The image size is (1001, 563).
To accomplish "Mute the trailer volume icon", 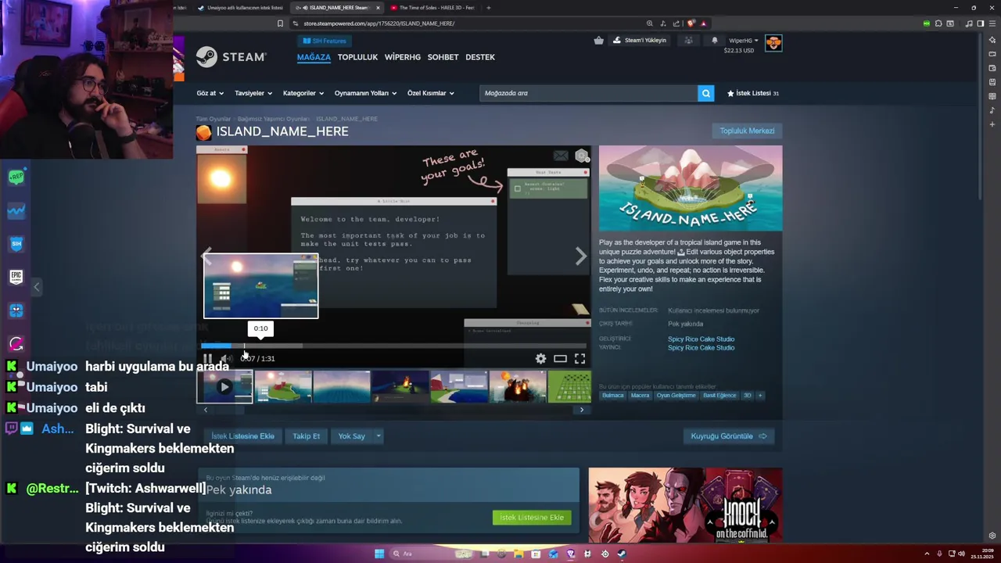I will pyautogui.click(x=225, y=358).
